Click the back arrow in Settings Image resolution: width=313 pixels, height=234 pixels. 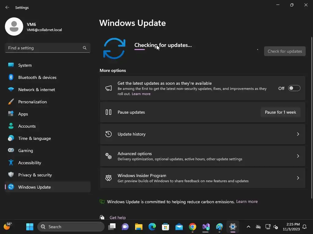[7, 7]
